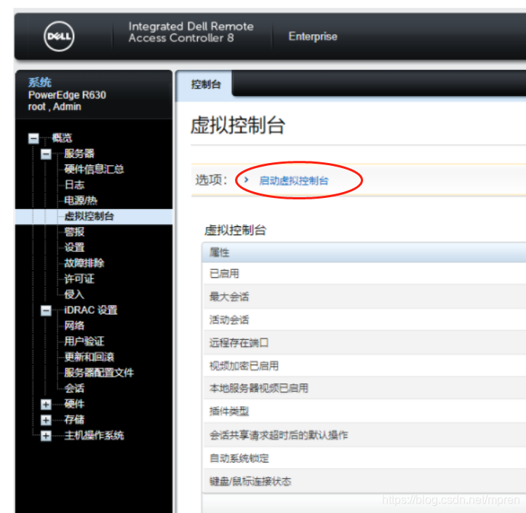Click the 属性 table column header
Image resolution: width=526 pixels, height=513 pixels.
click(364, 252)
